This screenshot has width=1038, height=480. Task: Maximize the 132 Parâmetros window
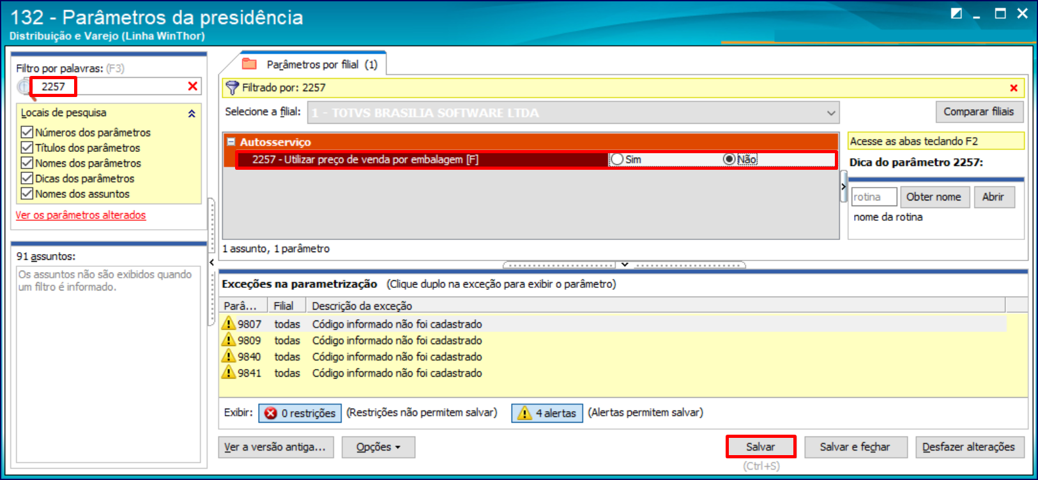point(1000,13)
